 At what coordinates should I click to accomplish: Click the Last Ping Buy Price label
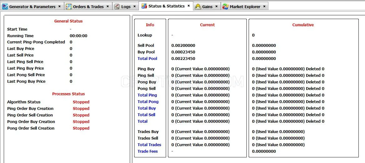[26, 68]
